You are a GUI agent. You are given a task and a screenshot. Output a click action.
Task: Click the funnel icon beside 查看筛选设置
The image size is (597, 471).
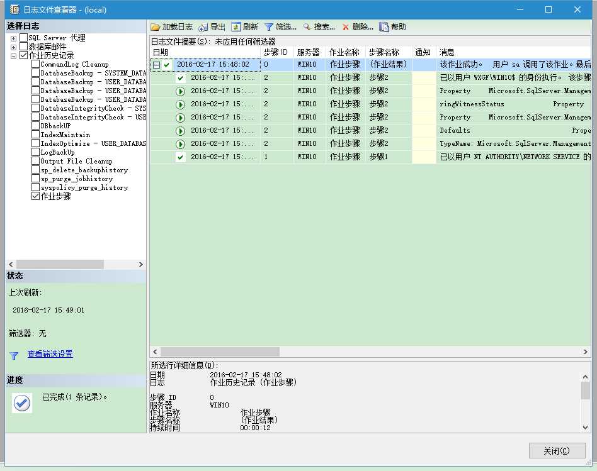[14, 355]
